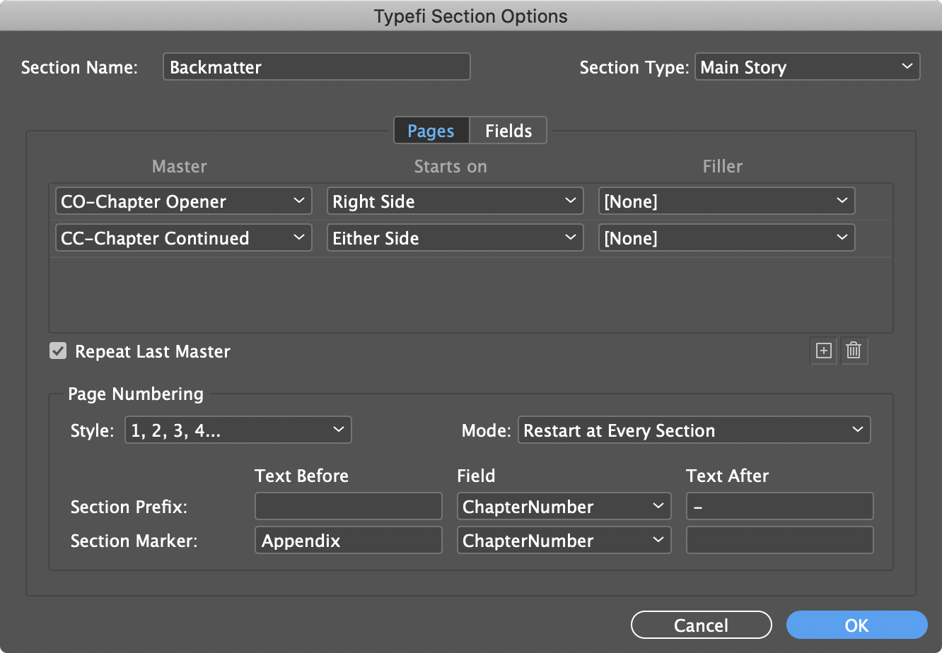
Task: Click the trash icon to delete master
Action: tap(854, 351)
